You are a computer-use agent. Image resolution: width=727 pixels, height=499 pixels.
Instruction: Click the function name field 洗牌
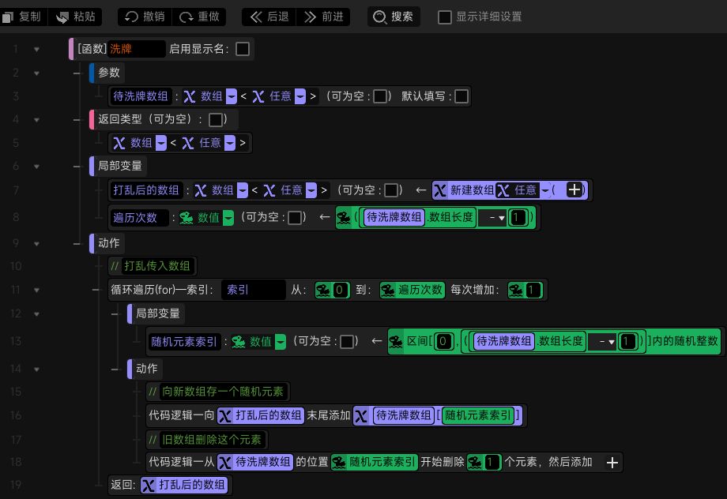click(x=136, y=49)
